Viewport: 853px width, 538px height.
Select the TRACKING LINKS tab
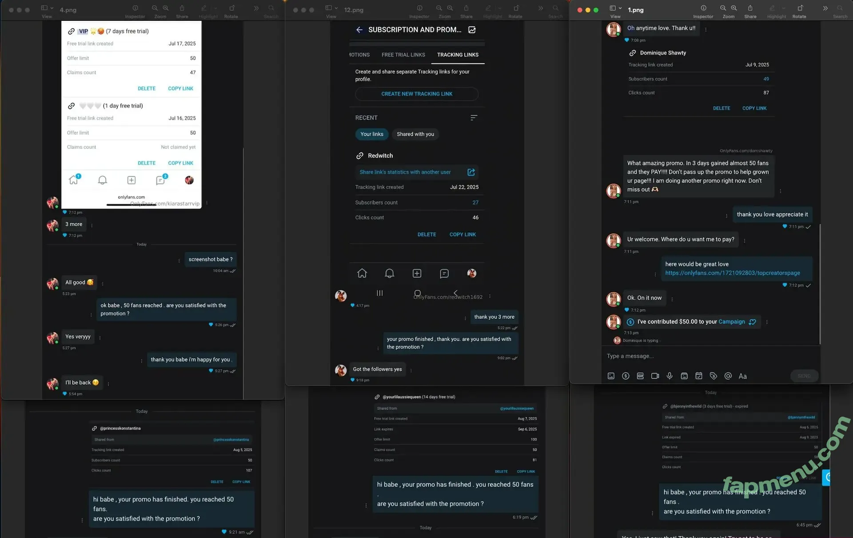click(458, 55)
